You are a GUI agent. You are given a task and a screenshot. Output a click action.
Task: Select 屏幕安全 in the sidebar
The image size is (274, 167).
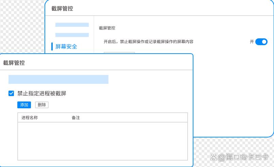pos(66,47)
